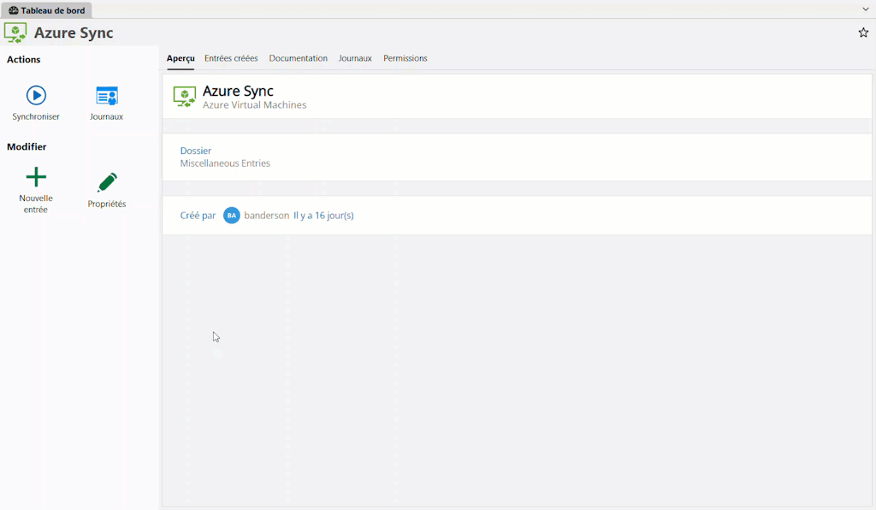This screenshot has width=876, height=510.
Task: Switch to the Aperçu tab
Action: pyautogui.click(x=181, y=58)
